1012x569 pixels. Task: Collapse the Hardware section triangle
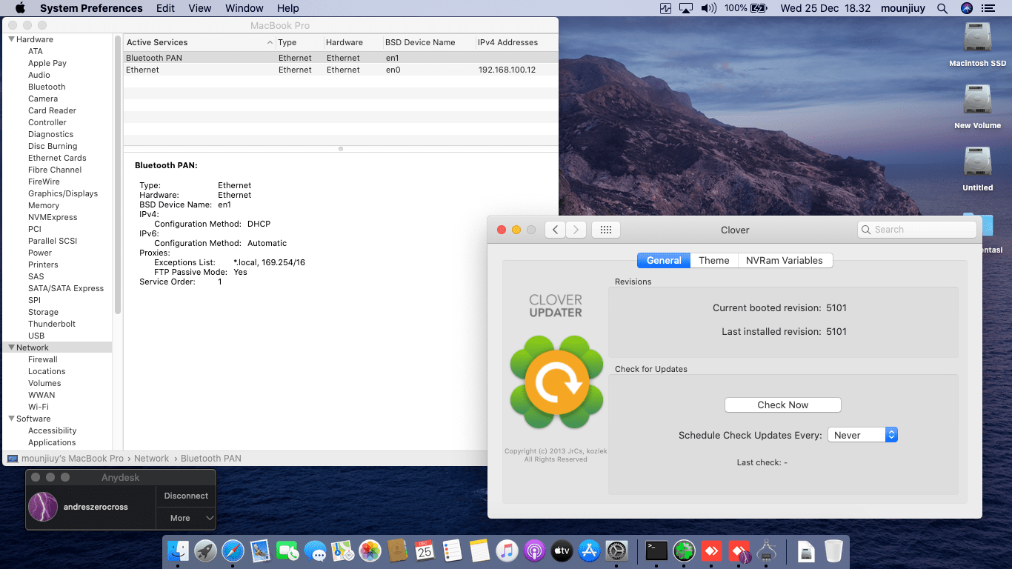(x=11, y=39)
